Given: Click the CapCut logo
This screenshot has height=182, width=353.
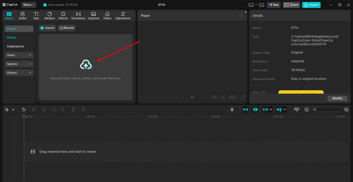Looking at the screenshot, I should pos(10,5).
